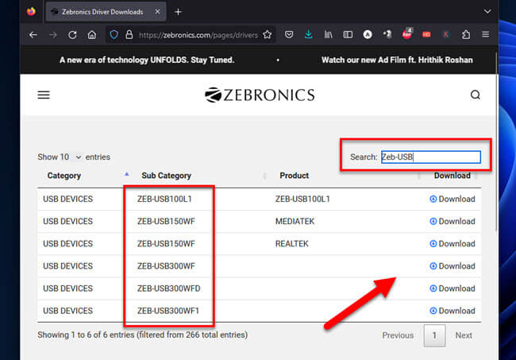Viewport: 516px width, 360px height.
Task: Open the Pocket save icon
Action: [289, 35]
